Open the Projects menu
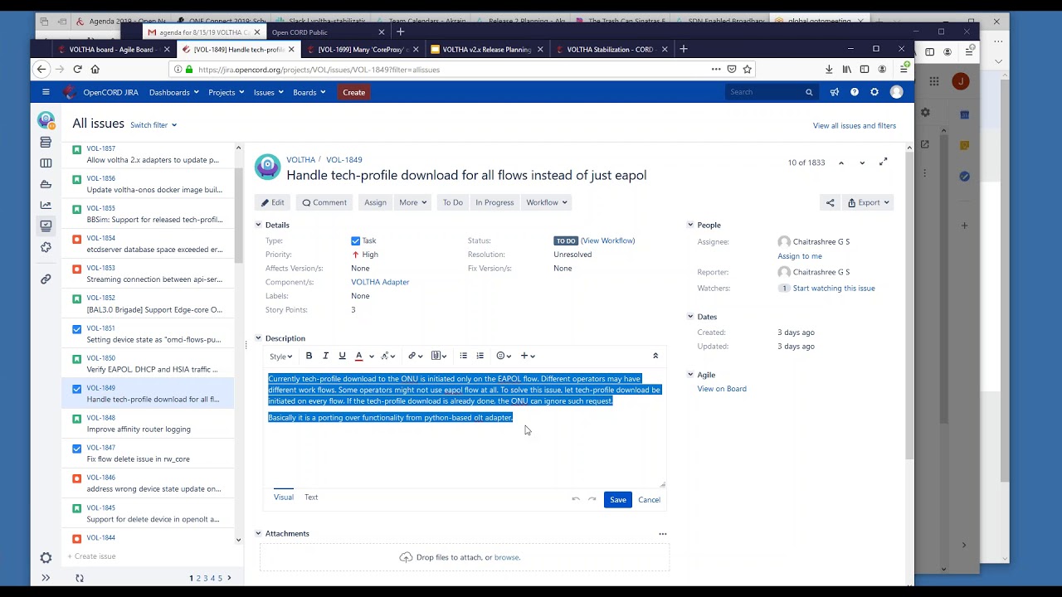 [x=227, y=92]
